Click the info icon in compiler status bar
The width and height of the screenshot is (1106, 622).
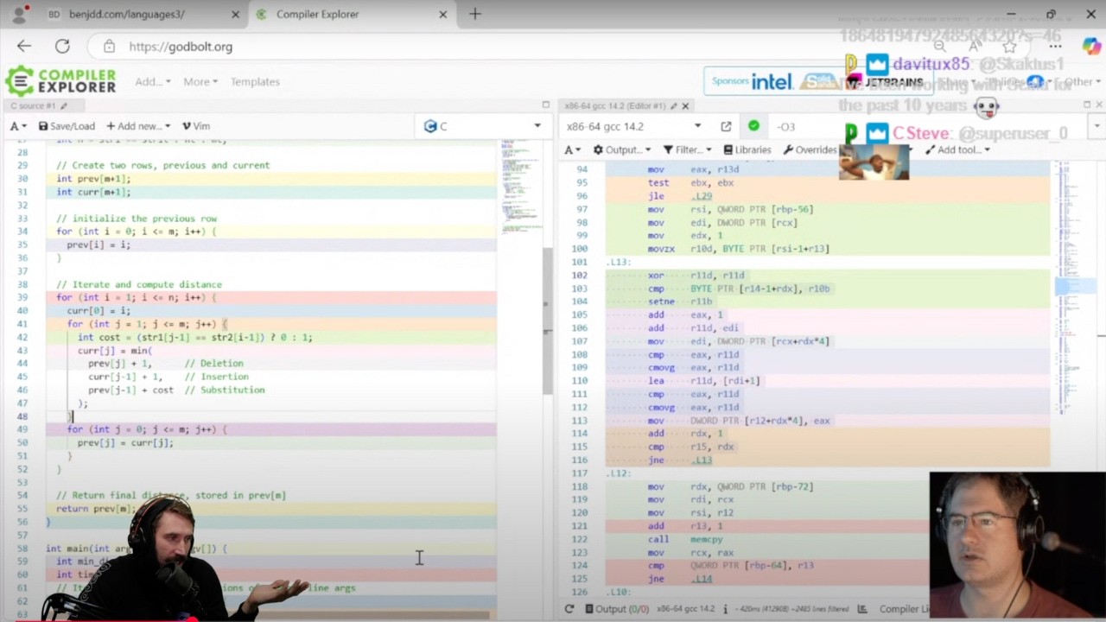click(x=724, y=609)
